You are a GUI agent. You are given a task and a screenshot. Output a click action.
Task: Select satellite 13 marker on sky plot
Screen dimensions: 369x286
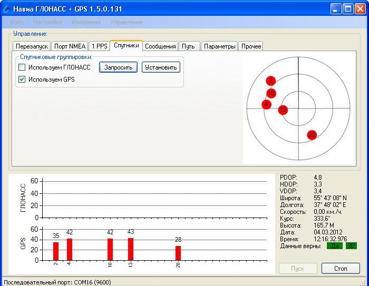(x=283, y=110)
